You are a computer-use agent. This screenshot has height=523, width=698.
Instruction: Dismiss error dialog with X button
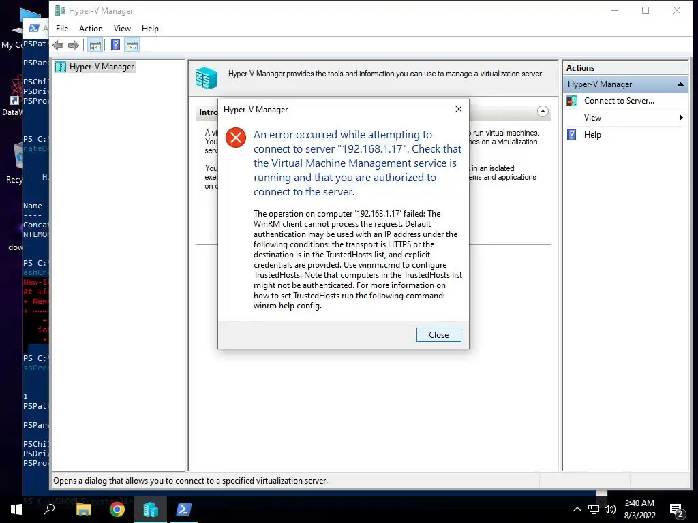459,109
